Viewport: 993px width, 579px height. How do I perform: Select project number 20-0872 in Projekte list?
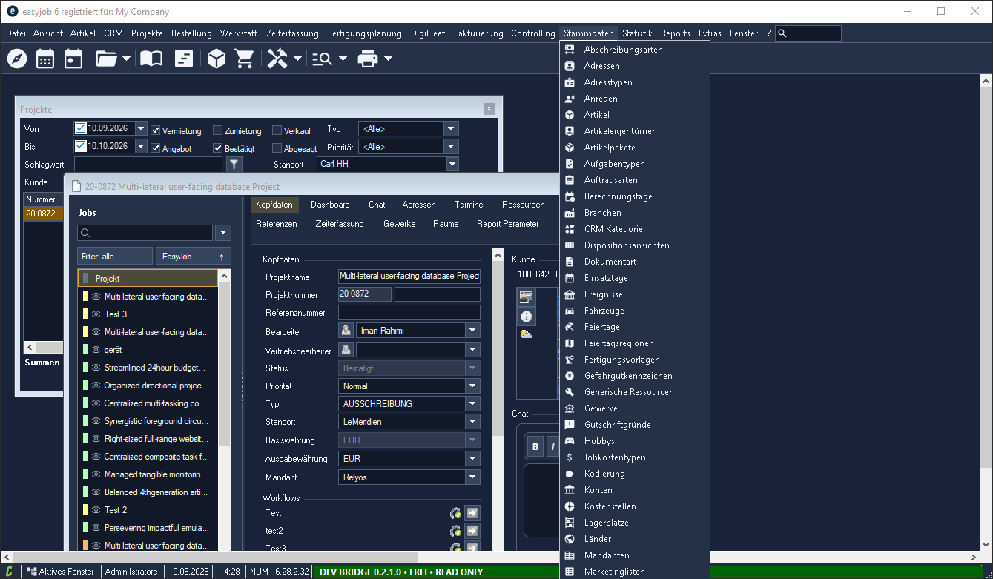[x=44, y=214]
